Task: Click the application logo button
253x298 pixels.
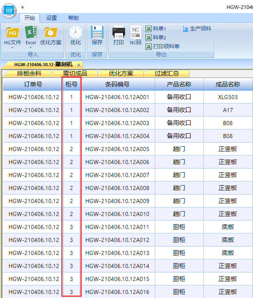Action: 9,11
